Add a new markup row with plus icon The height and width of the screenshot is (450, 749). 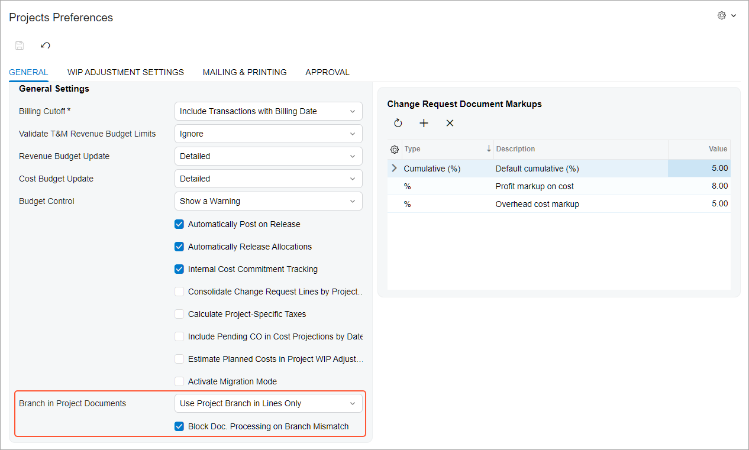[x=424, y=123]
